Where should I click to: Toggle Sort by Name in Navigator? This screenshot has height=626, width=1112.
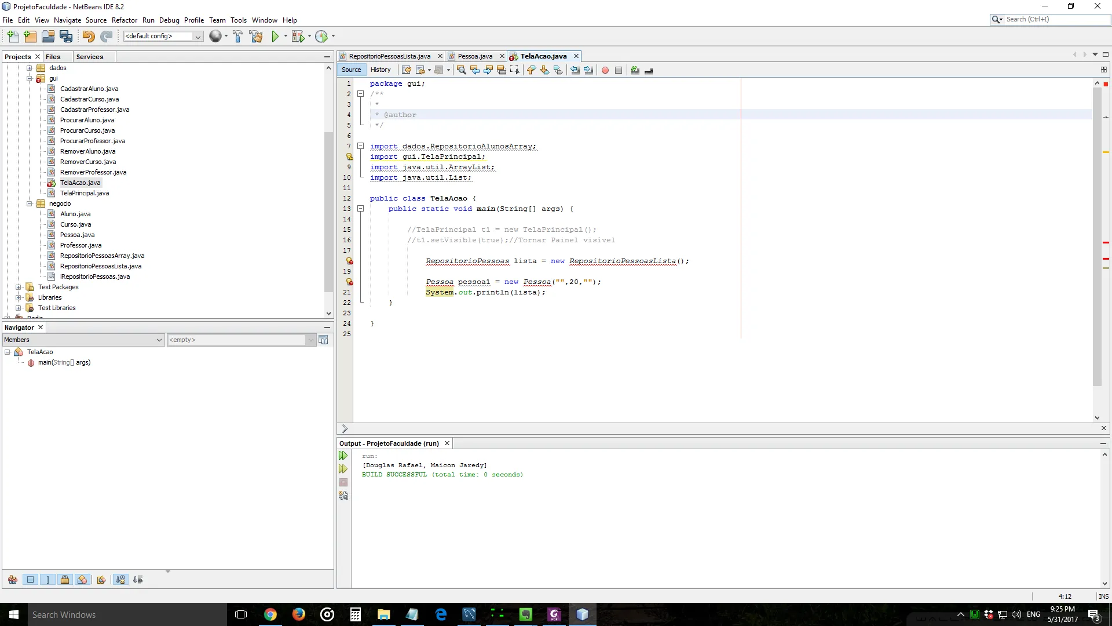[x=120, y=580]
